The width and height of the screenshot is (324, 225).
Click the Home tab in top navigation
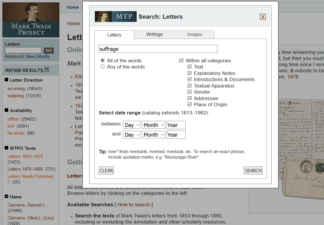tap(73, 7)
